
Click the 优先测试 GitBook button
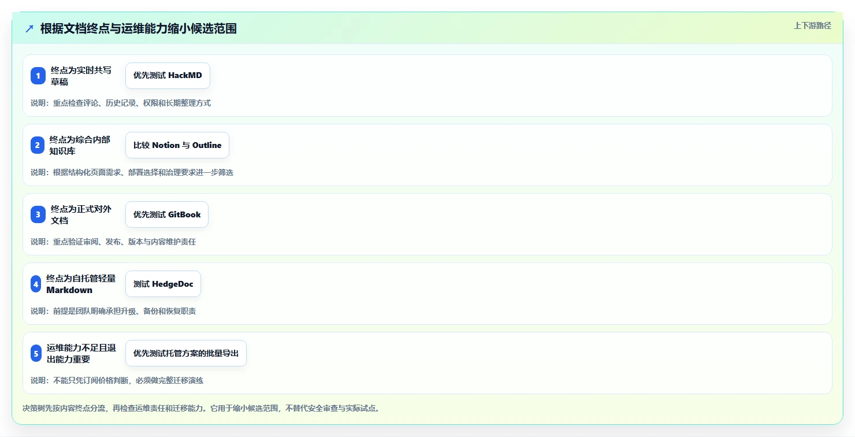click(167, 214)
